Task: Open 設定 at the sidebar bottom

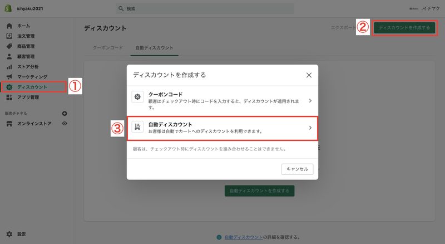Action: point(22,234)
